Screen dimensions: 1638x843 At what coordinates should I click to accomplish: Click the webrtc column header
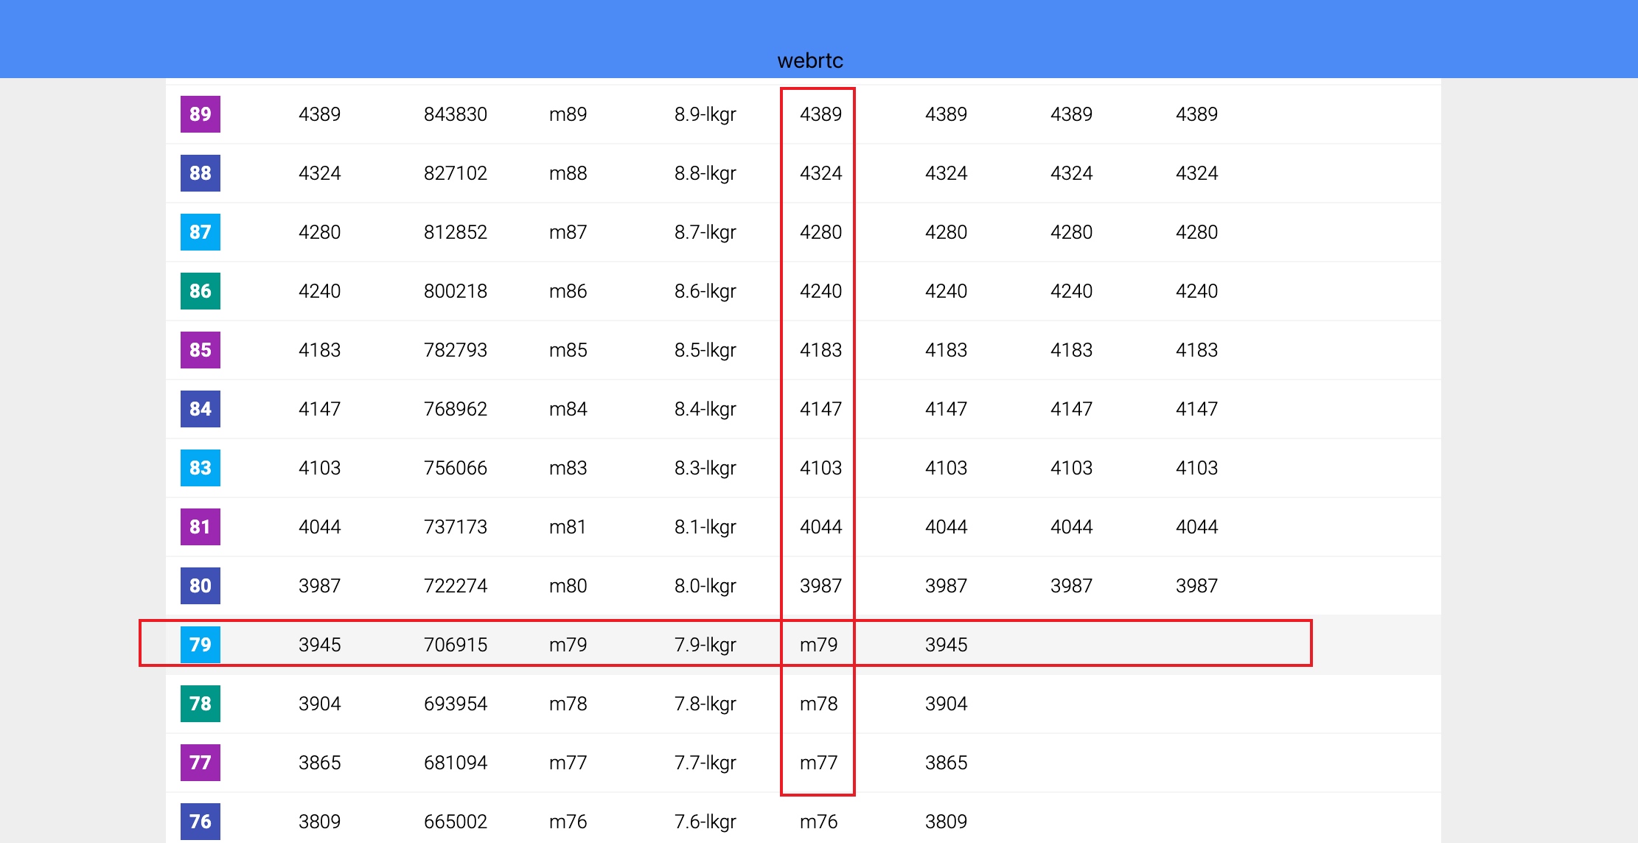point(810,60)
